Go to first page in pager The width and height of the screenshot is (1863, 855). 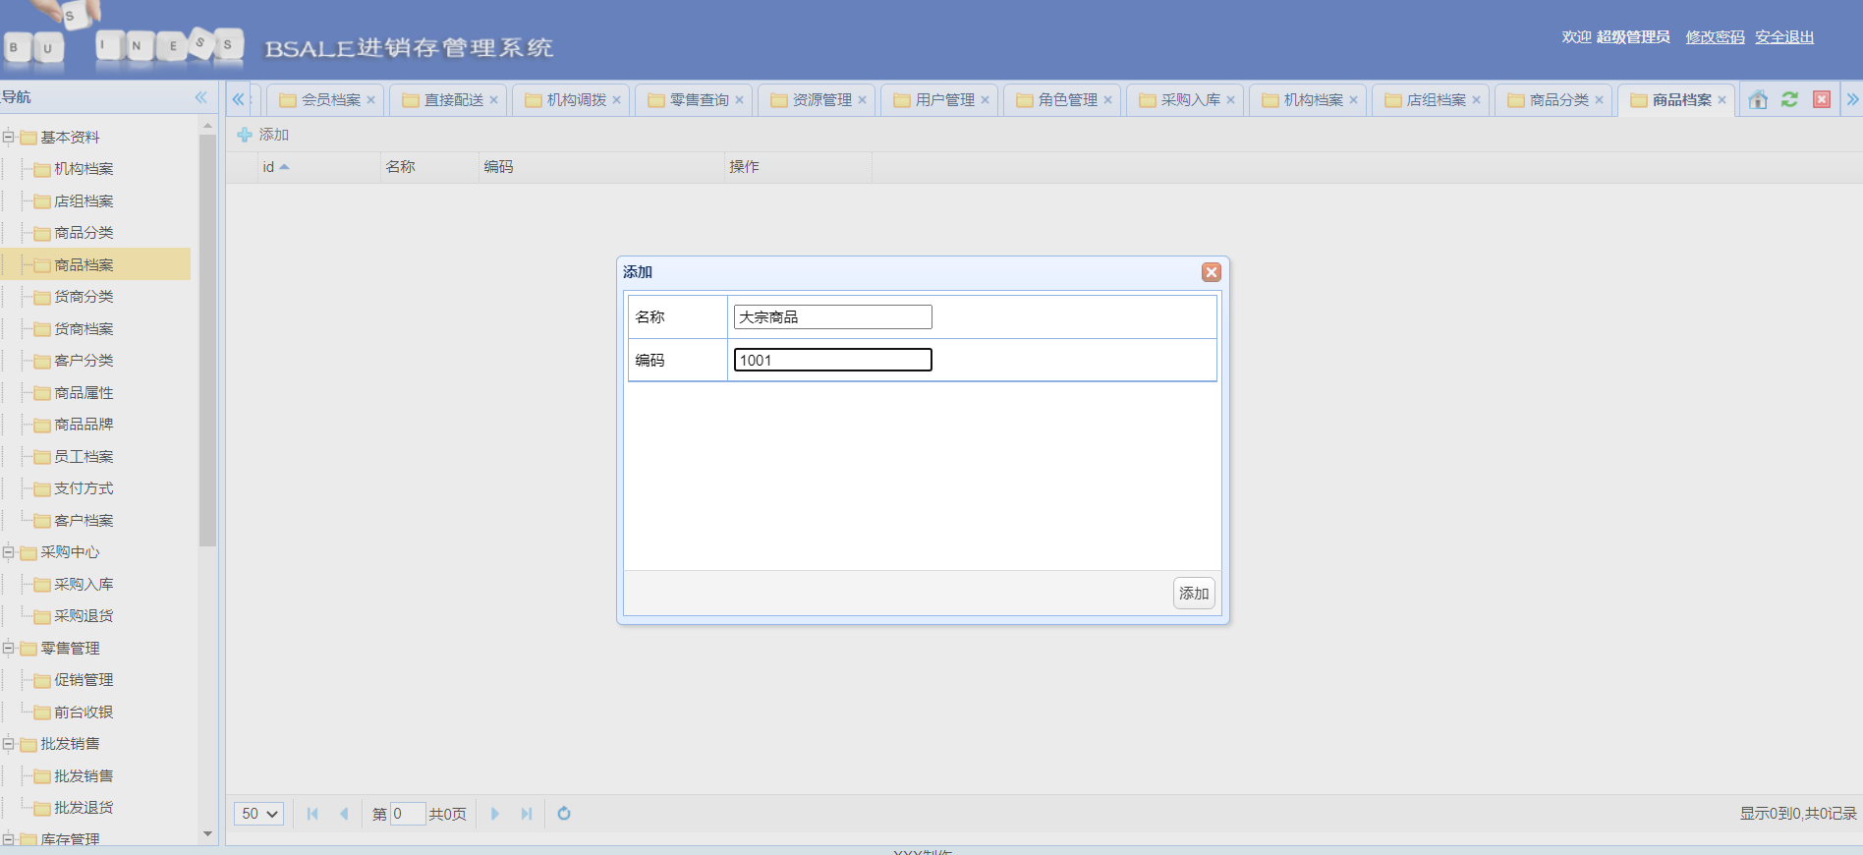[312, 814]
